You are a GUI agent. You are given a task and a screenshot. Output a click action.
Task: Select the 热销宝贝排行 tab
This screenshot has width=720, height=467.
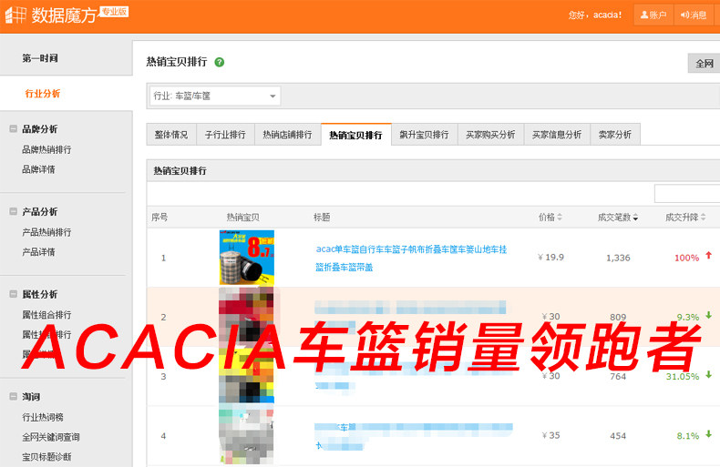(x=355, y=135)
